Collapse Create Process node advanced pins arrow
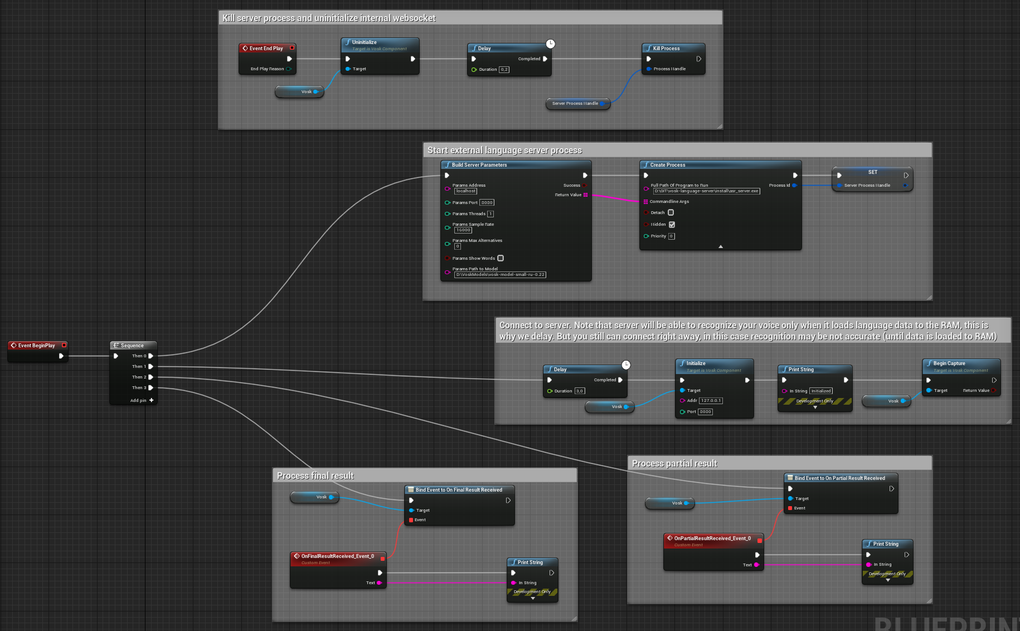 721,246
